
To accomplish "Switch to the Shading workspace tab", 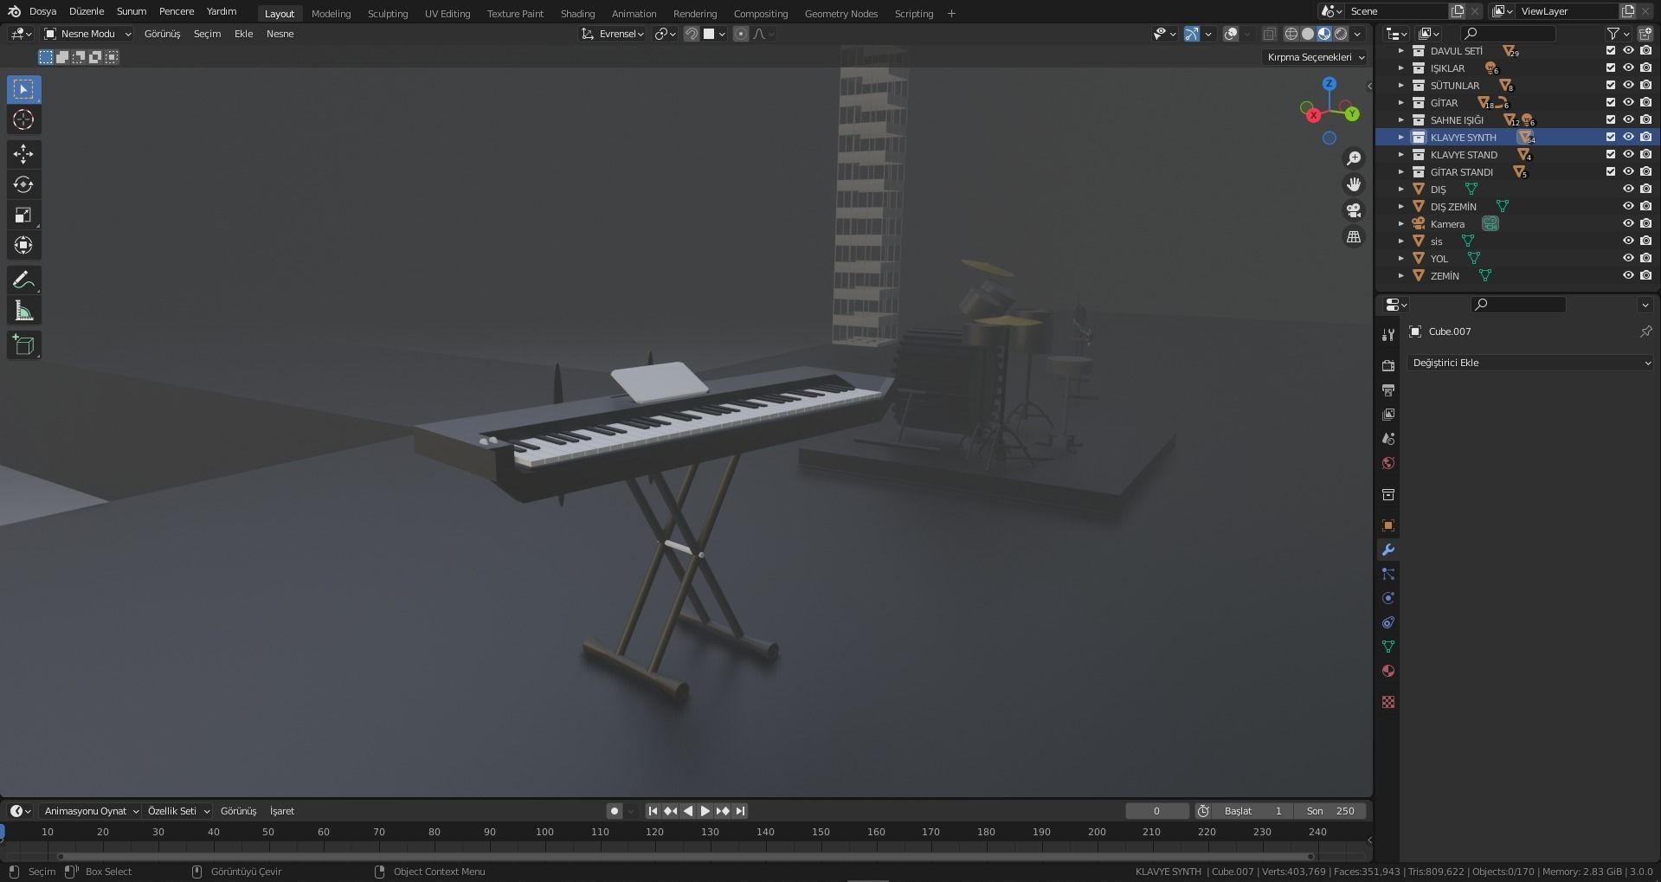I will click(577, 14).
